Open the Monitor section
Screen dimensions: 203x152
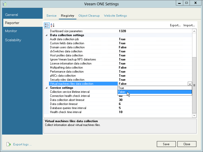22,31
